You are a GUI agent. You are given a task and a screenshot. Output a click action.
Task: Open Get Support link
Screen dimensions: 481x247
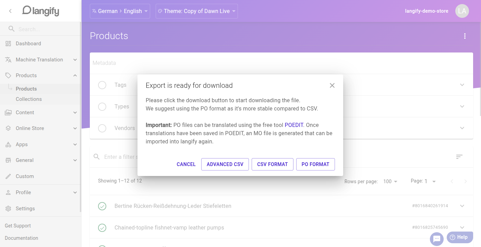(x=18, y=226)
